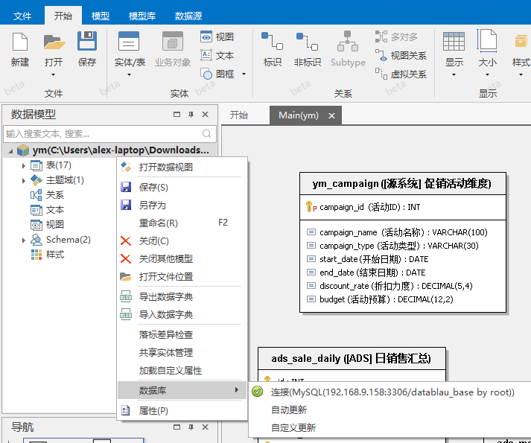Open dropdown arrow under 显示

click(x=454, y=74)
